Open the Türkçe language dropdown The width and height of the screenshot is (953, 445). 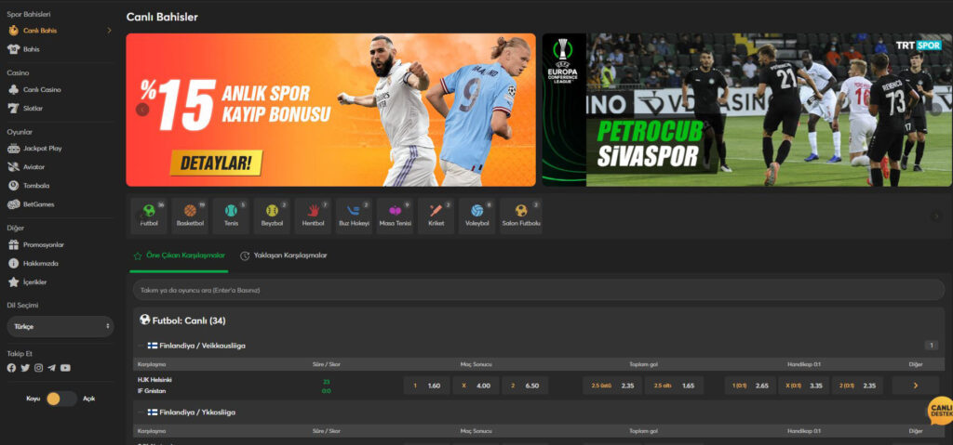pyautogui.click(x=60, y=327)
